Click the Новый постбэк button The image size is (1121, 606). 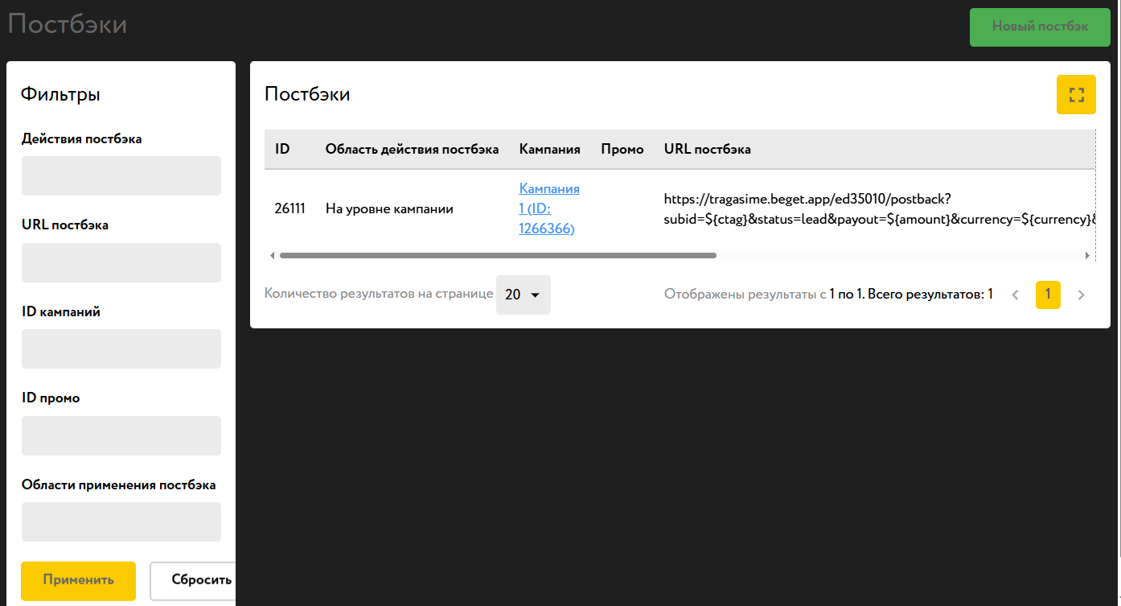tap(1040, 27)
